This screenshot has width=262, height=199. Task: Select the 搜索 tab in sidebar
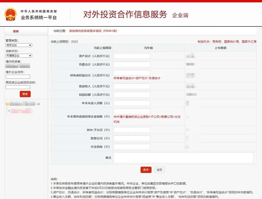16,31
